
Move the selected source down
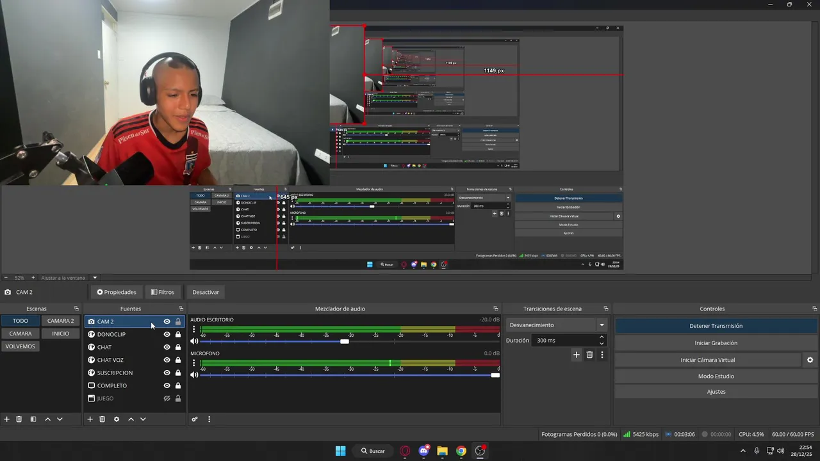(x=143, y=419)
